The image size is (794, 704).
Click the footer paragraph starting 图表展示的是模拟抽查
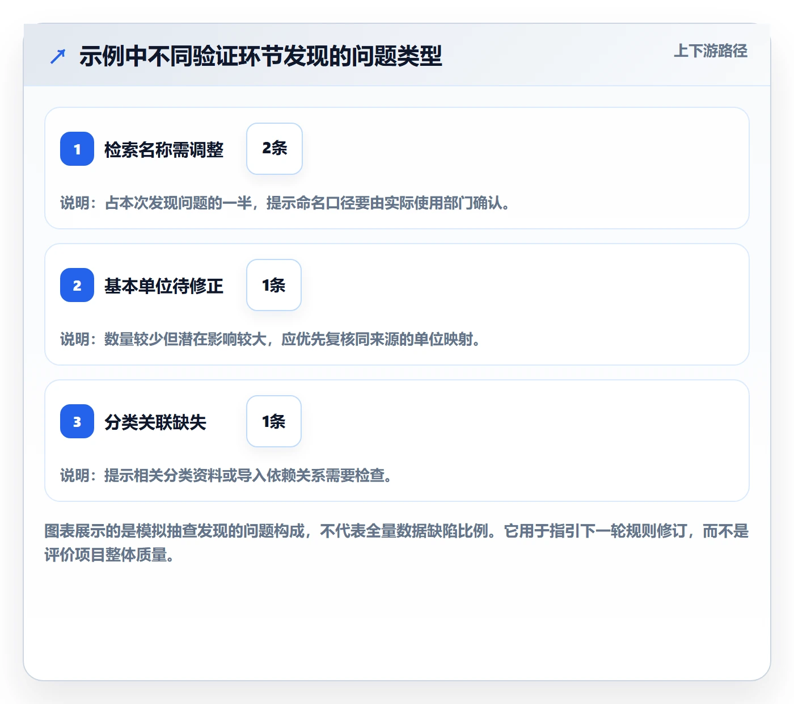396,543
